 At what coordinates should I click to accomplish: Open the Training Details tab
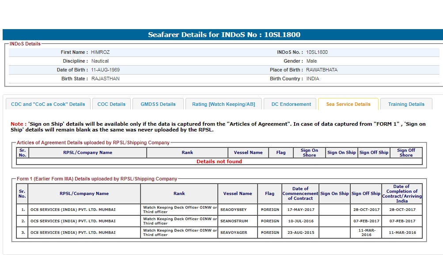406,104
